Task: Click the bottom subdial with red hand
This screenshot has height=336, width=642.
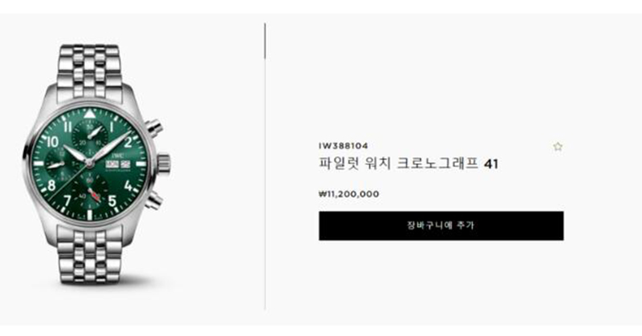Action: coord(90,193)
